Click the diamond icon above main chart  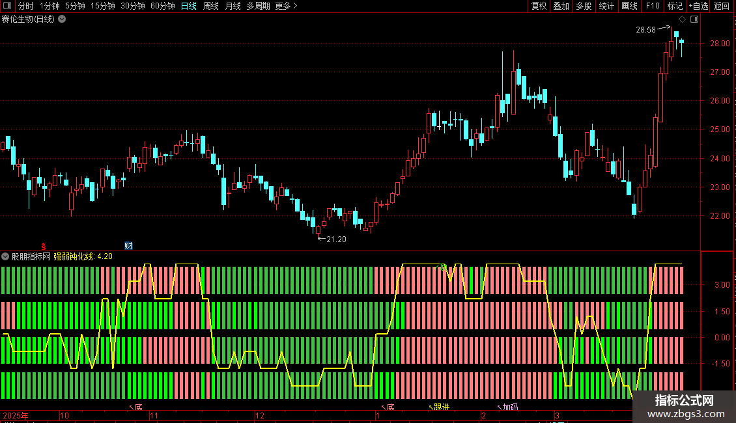(x=682, y=20)
